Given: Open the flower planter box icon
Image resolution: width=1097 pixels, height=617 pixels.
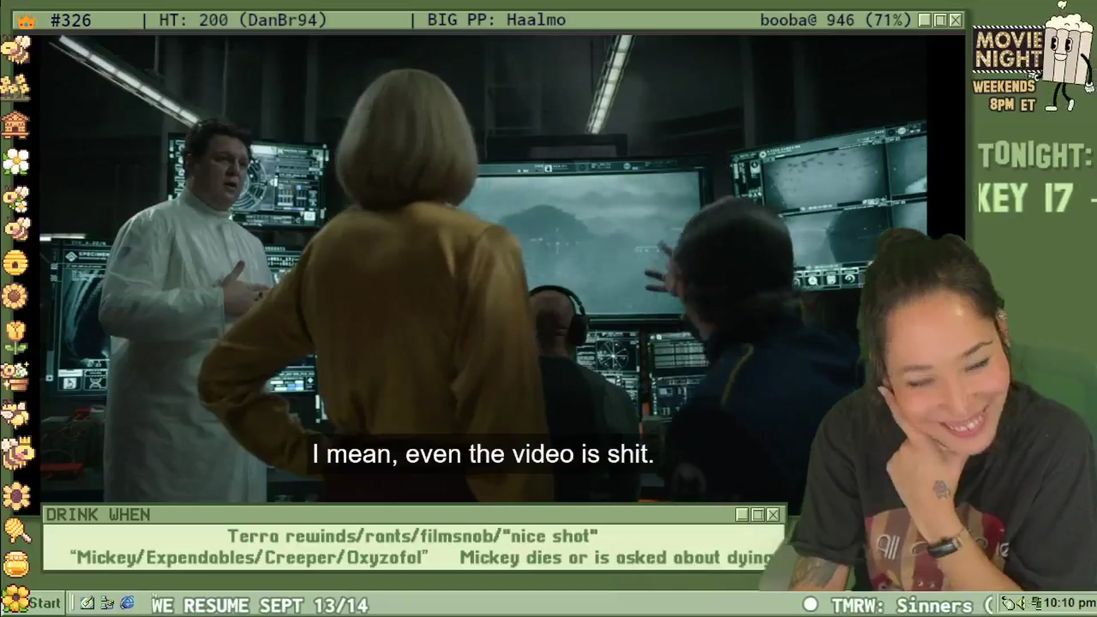Looking at the screenshot, I should (15, 376).
